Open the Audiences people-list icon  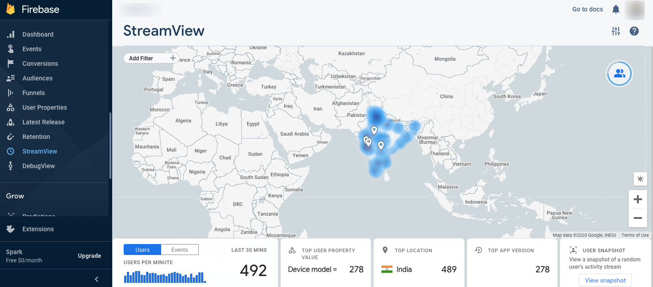click(11, 78)
